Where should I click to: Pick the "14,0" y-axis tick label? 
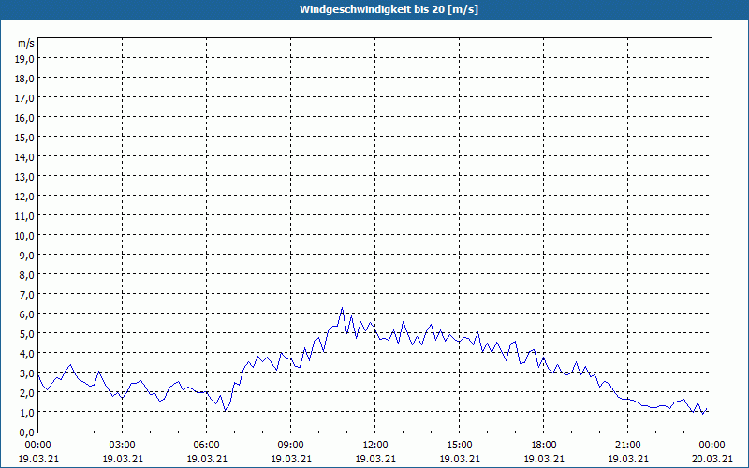coord(26,157)
